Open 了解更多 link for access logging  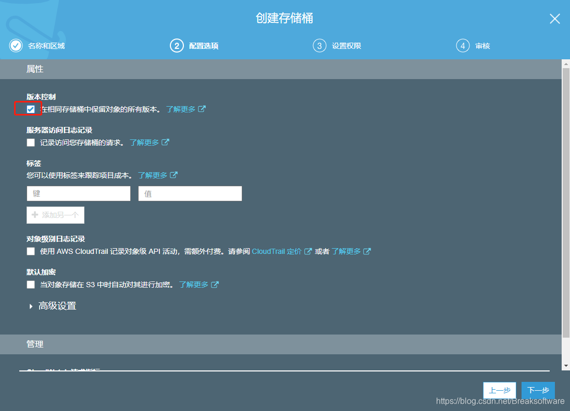[x=144, y=143]
